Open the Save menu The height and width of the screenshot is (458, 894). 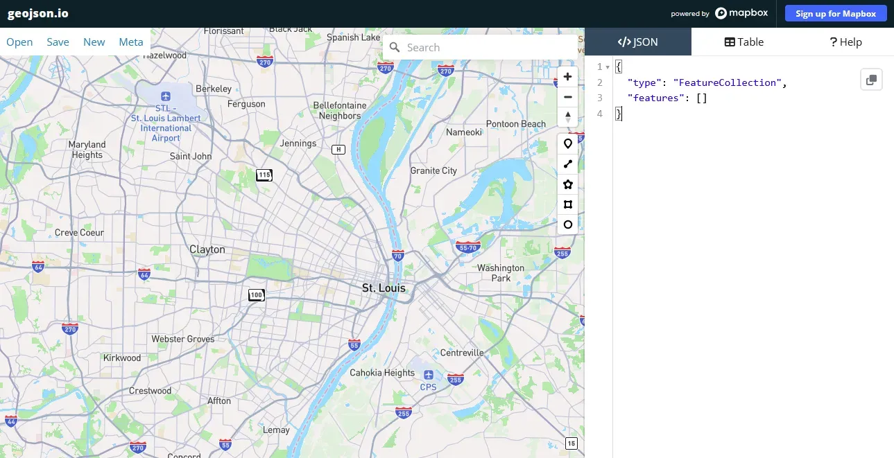click(x=58, y=42)
